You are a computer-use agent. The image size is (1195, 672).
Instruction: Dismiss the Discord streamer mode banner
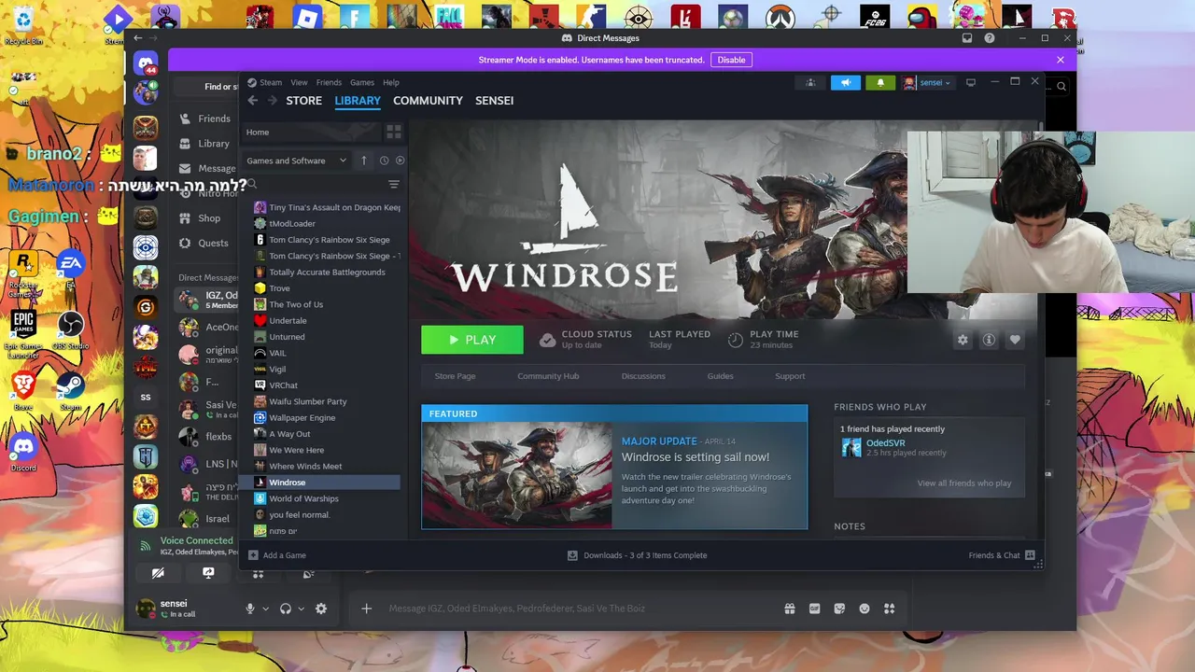tap(1061, 60)
